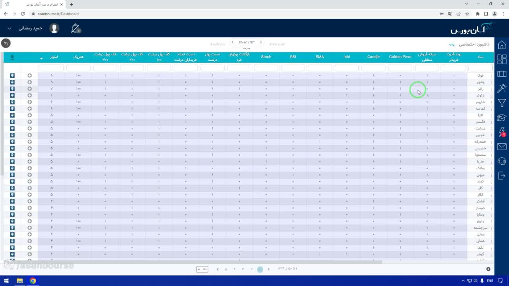509x286 pixels.
Task: Go to previous date with left chevron
Action: pos(233,42)
